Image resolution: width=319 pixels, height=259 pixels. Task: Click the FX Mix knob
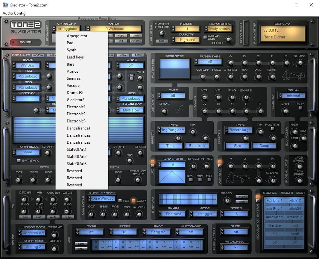click(229, 40)
